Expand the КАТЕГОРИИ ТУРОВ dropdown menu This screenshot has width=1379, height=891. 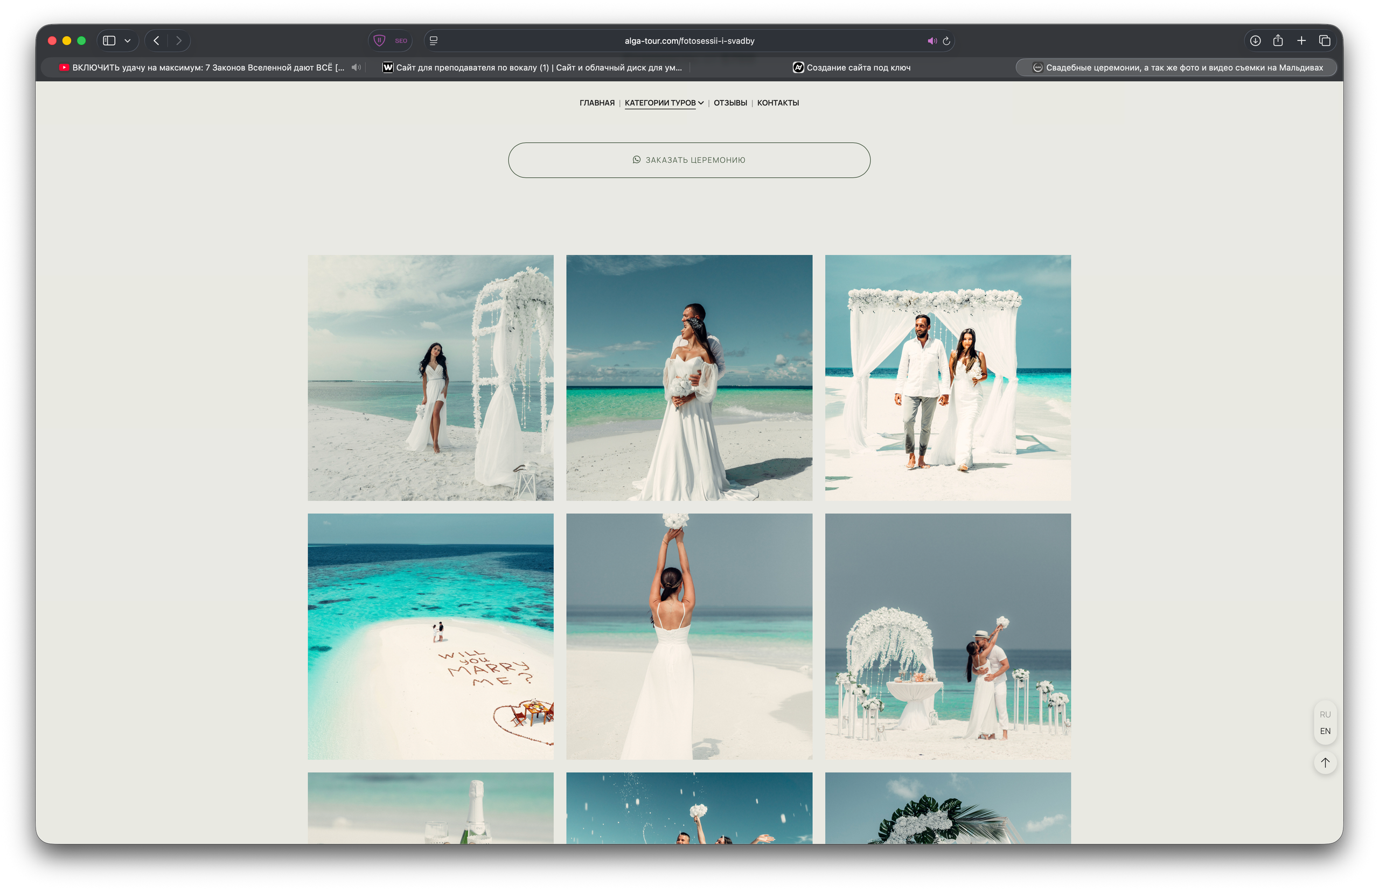point(664,103)
